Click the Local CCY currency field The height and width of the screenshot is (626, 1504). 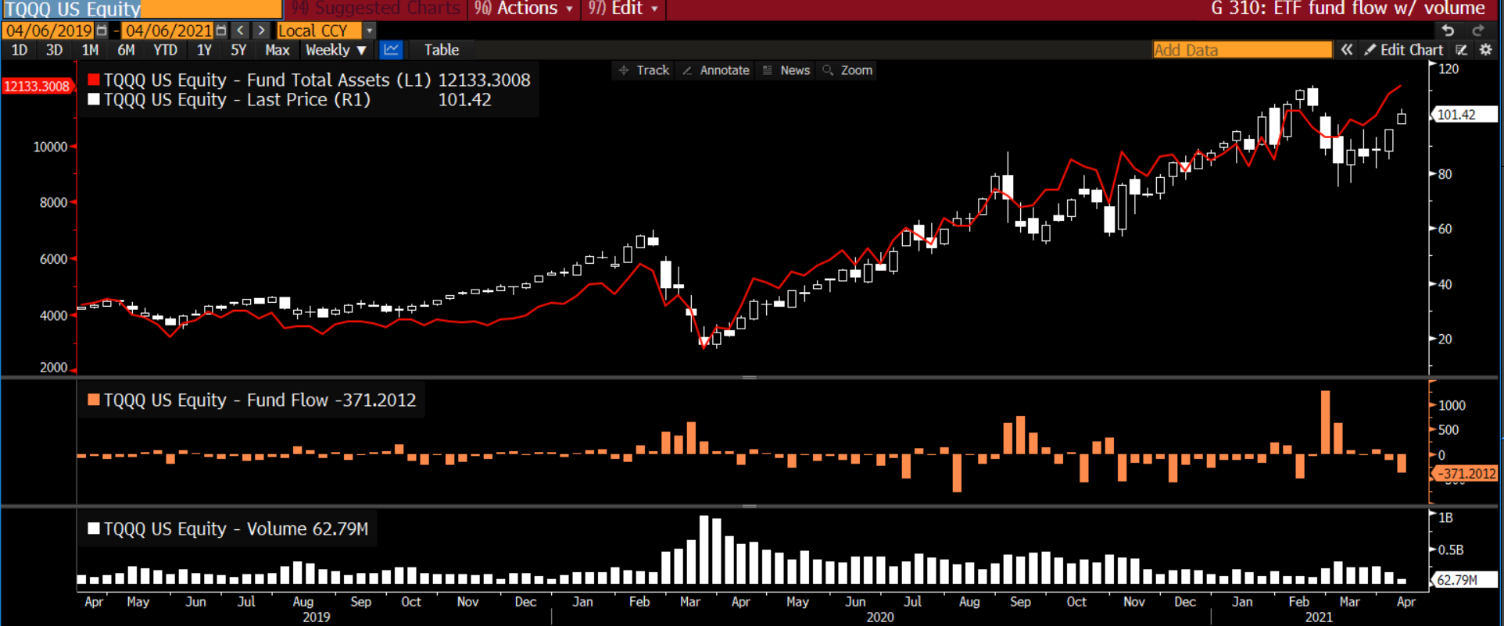319,30
